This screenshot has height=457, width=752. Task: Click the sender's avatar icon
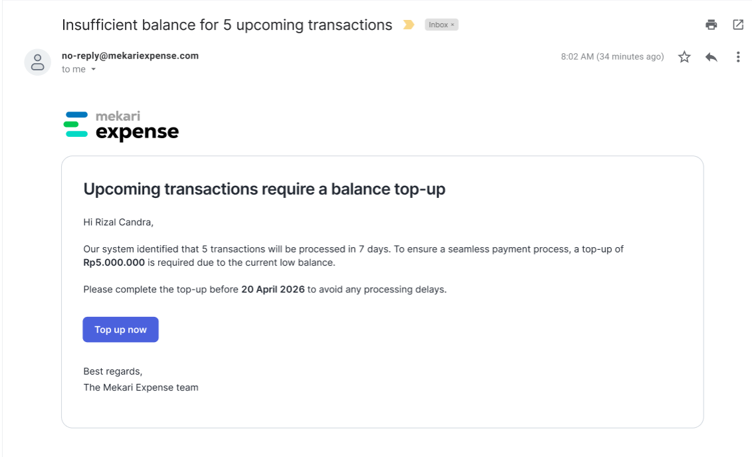[x=37, y=62]
